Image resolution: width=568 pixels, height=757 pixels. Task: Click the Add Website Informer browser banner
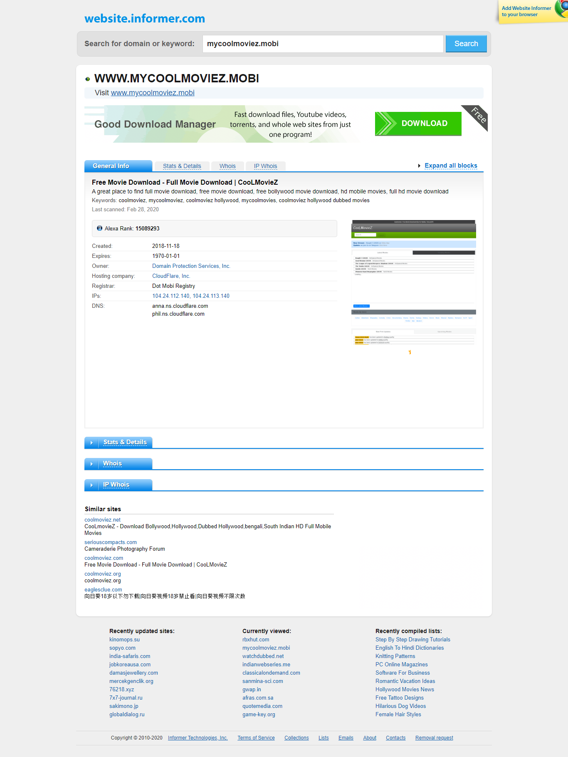(x=532, y=12)
